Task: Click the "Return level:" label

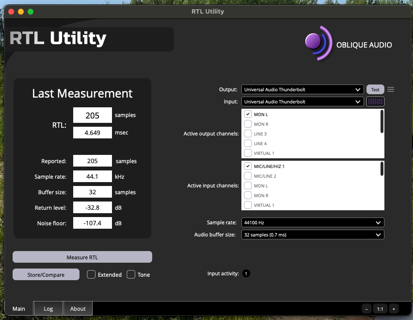Action: 50,208
